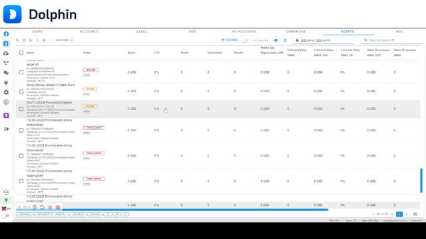Click the play adsets toolbar icon
Image resolution: width=426 pixels, height=239 pixels.
coord(31,40)
